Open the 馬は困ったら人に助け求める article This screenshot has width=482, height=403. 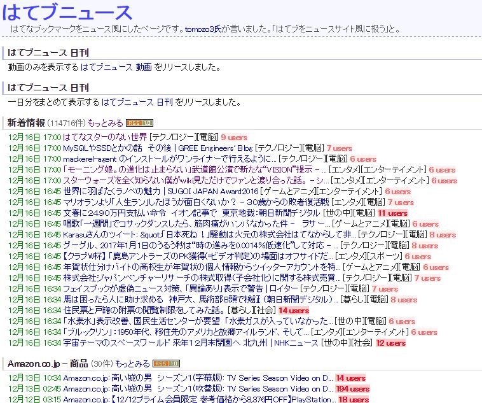pyautogui.click(x=200, y=300)
